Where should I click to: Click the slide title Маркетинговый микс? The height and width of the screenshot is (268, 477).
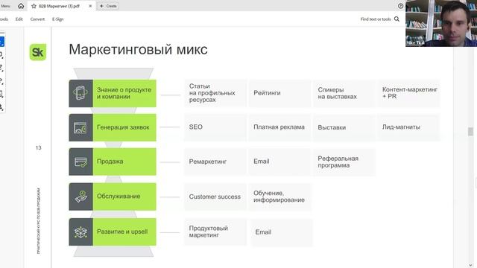(x=138, y=49)
